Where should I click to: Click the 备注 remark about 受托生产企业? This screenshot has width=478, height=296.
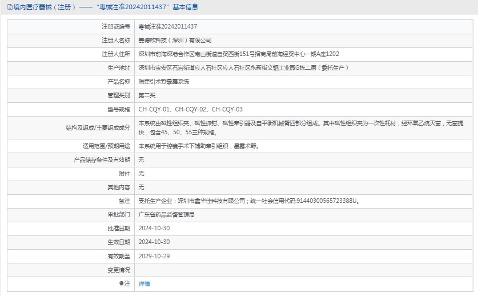pos(248,201)
